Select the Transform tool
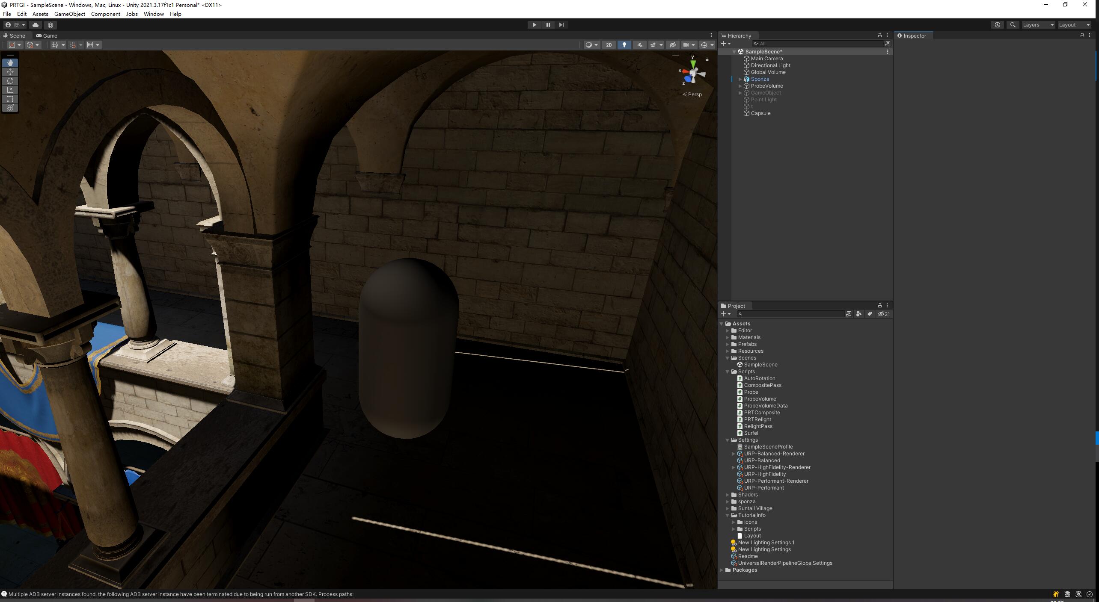Image resolution: width=1099 pixels, height=602 pixels. [x=10, y=108]
